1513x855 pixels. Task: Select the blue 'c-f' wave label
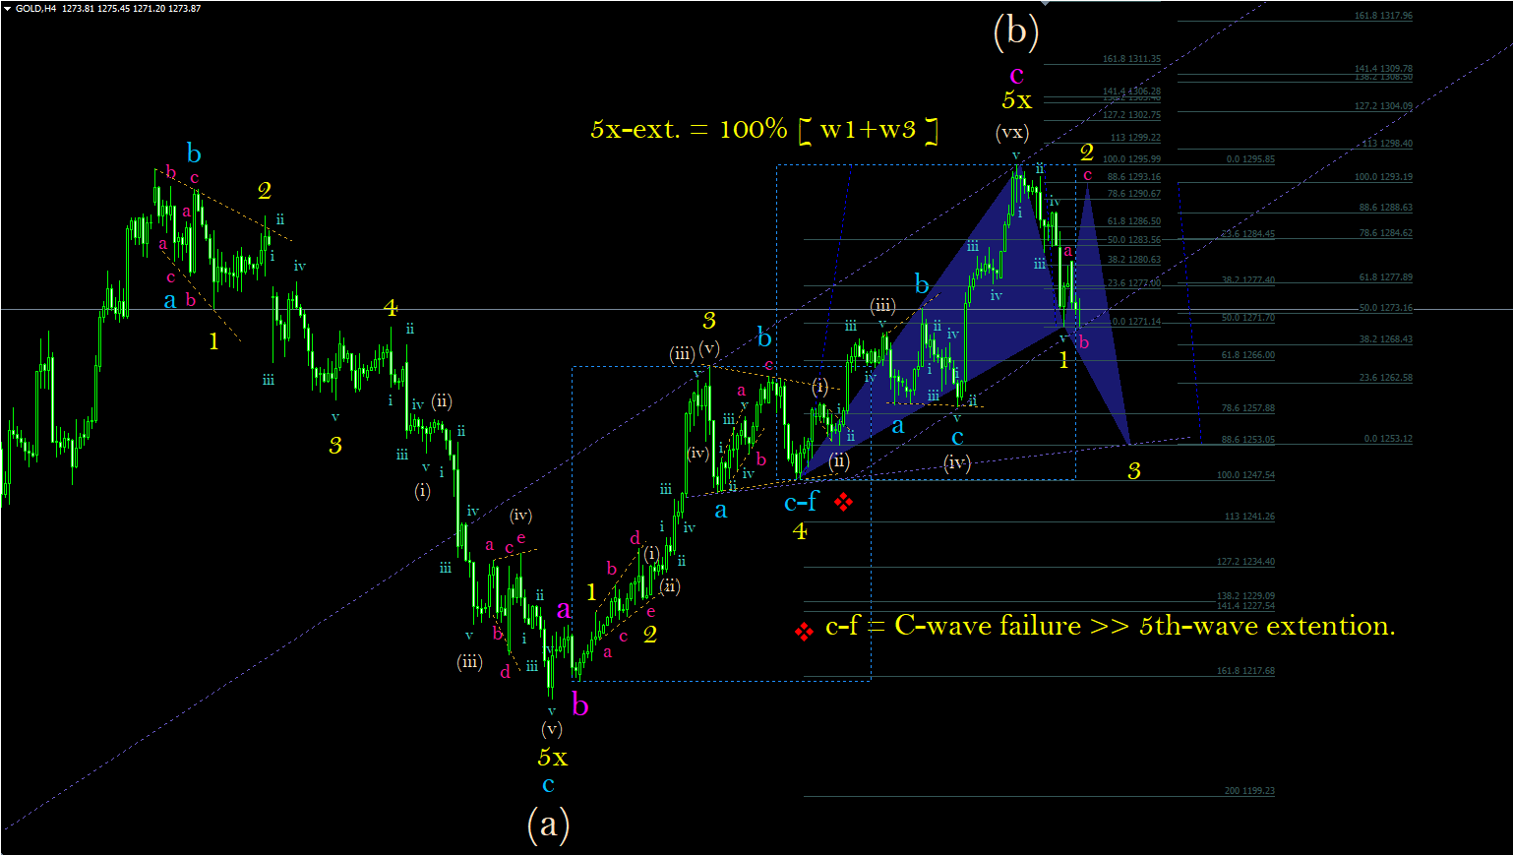coord(801,503)
